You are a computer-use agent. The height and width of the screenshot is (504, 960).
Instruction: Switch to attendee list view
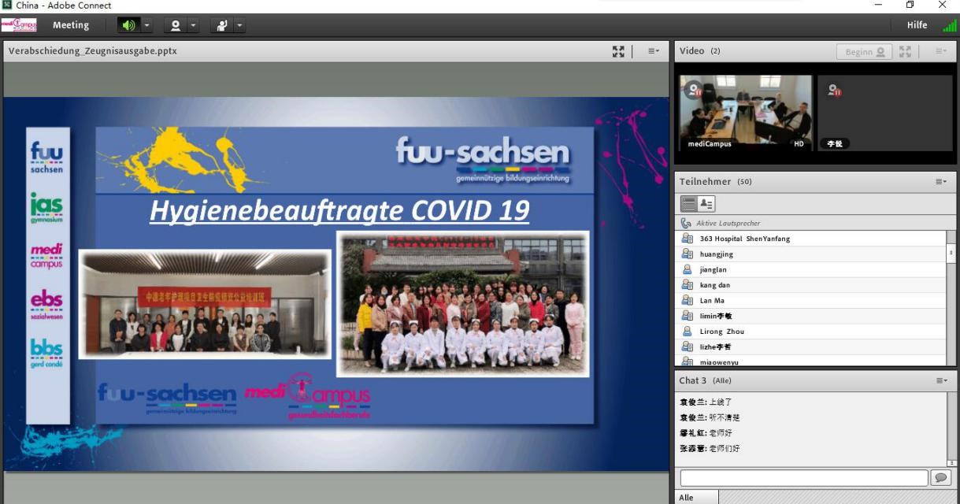point(689,204)
